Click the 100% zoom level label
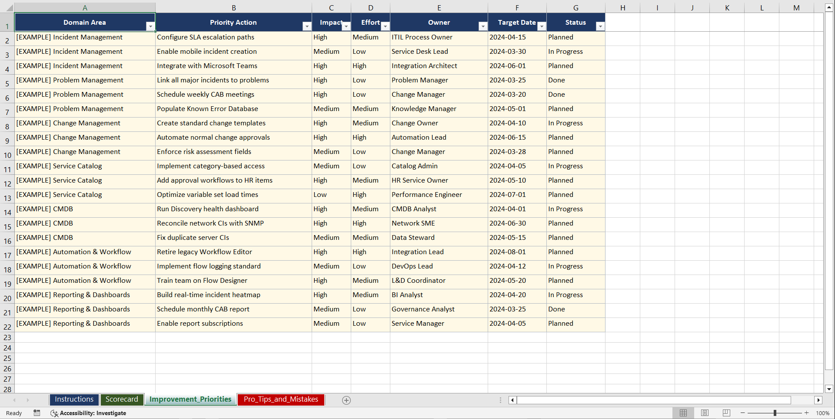This screenshot has width=835, height=419. pyautogui.click(x=823, y=413)
